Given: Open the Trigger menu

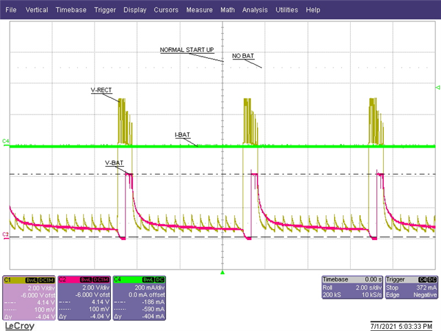Looking at the screenshot, I should [x=105, y=10].
